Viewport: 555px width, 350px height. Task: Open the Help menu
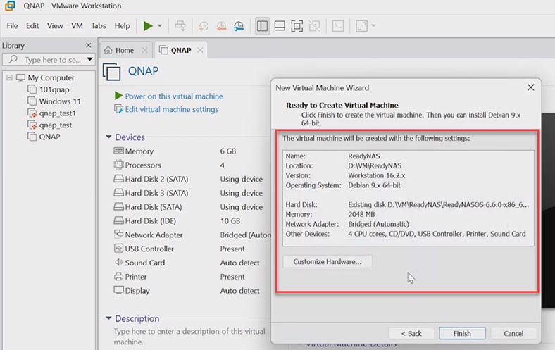tap(122, 26)
